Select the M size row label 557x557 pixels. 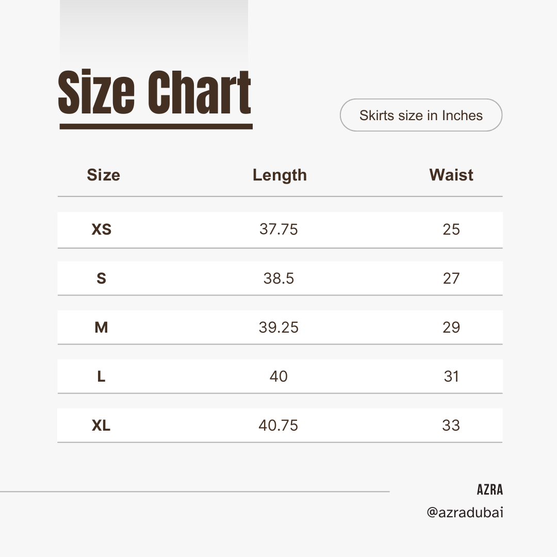click(x=102, y=327)
